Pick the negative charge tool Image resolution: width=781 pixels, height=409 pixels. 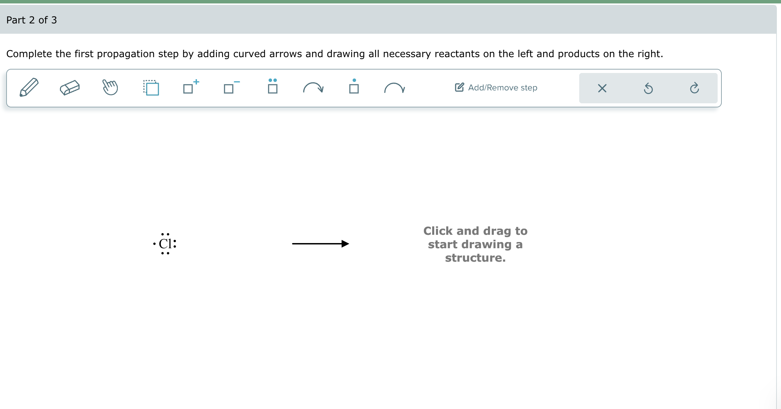[x=231, y=88]
